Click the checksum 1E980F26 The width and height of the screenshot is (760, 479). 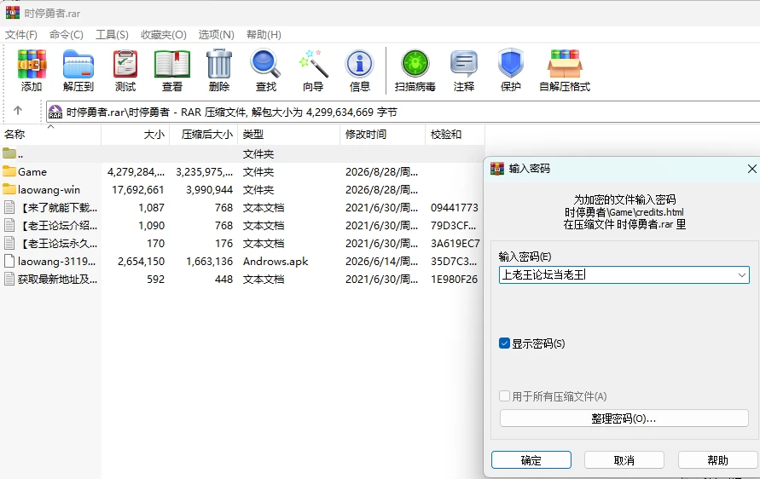click(x=454, y=280)
